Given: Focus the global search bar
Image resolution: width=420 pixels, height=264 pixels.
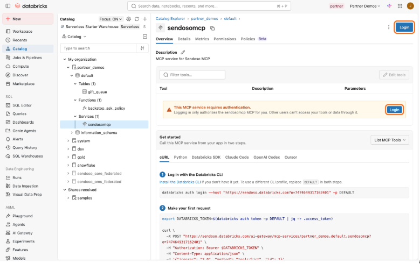Looking at the screenshot, I should point(209,6).
